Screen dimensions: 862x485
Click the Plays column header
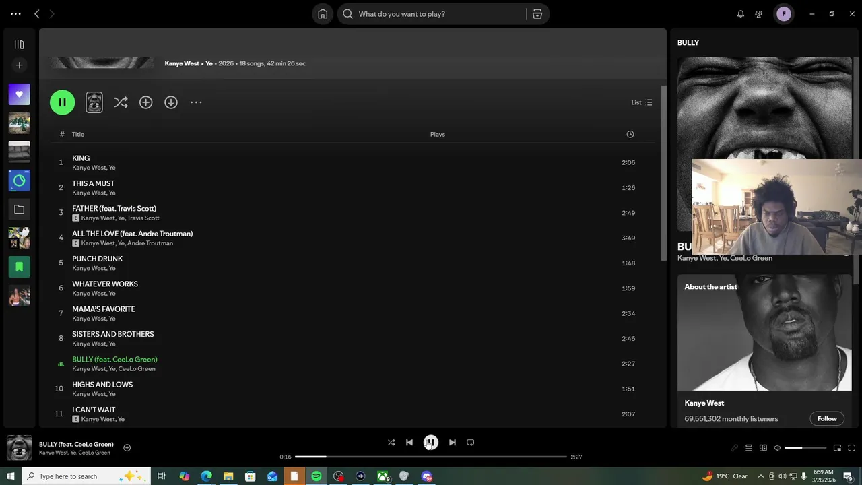click(438, 134)
